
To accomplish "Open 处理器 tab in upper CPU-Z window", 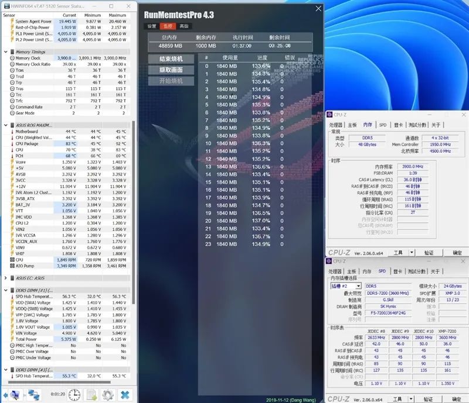I will (x=335, y=125).
